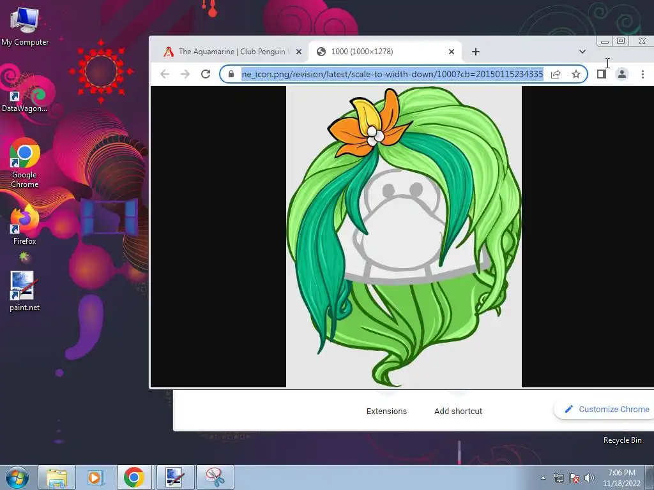Show hidden tray icons arrow
This screenshot has width=654, height=490.
pos(543,479)
